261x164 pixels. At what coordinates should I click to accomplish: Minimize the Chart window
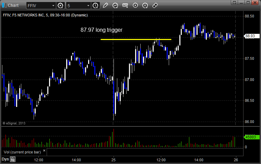point(241,2)
